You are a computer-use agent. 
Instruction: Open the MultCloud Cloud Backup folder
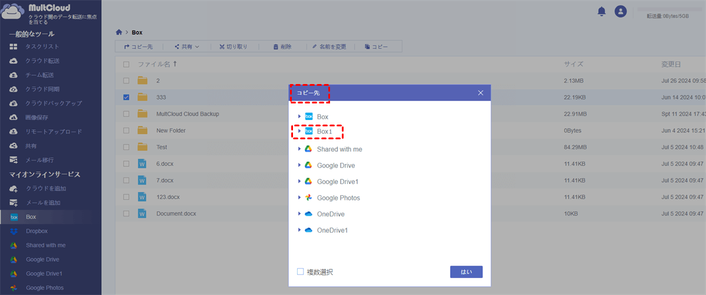188,114
